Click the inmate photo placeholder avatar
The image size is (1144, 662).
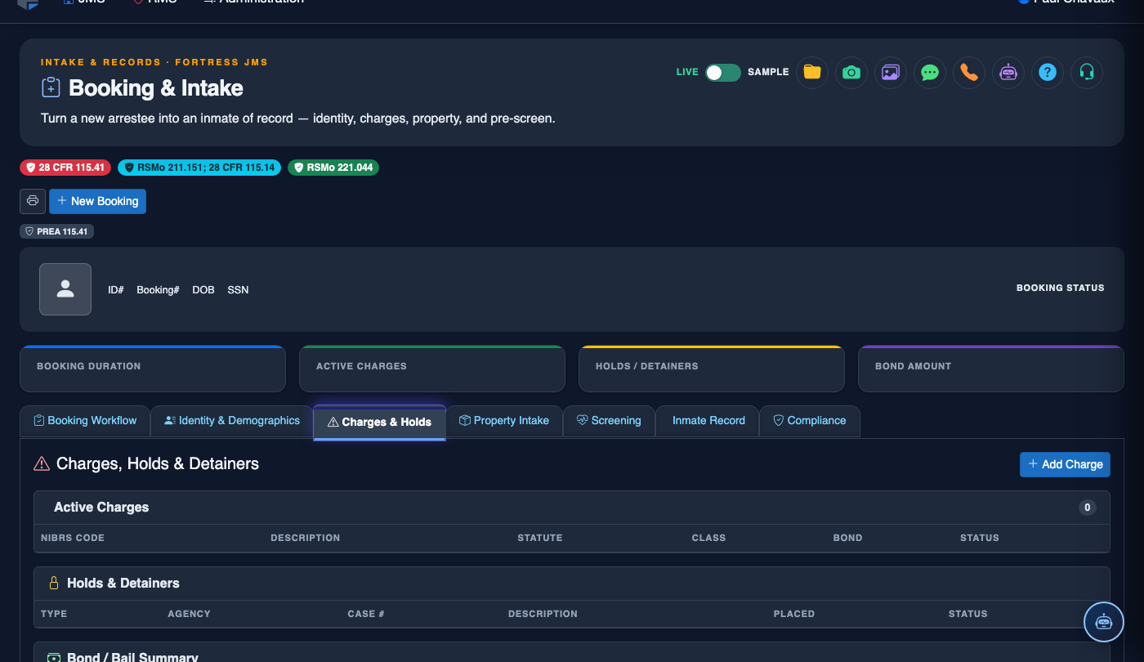pyautogui.click(x=65, y=289)
